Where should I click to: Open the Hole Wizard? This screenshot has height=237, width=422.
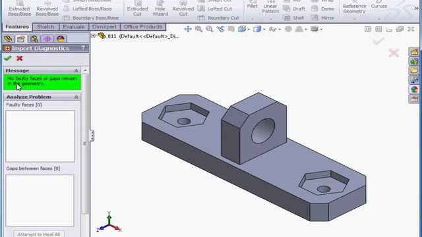click(x=160, y=9)
